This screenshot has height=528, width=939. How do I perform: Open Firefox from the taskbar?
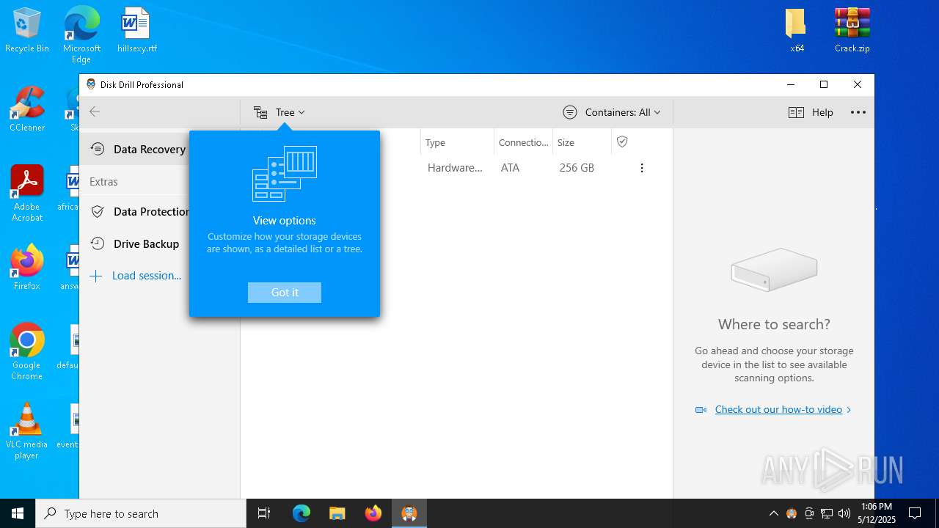(x=373, y=513)
